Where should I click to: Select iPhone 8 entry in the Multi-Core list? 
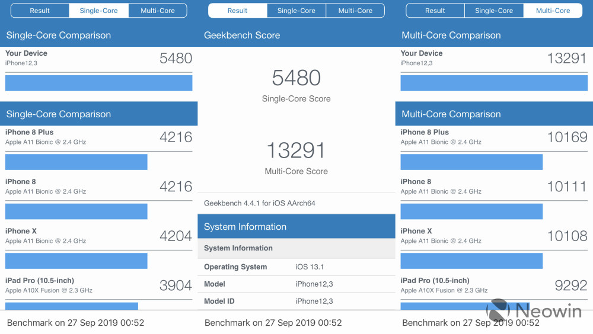click(x=494, y=187)
